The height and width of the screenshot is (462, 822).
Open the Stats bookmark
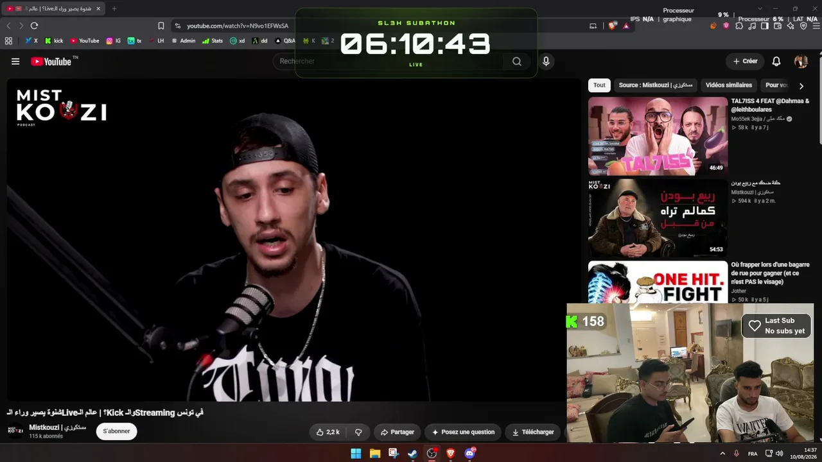213,40
